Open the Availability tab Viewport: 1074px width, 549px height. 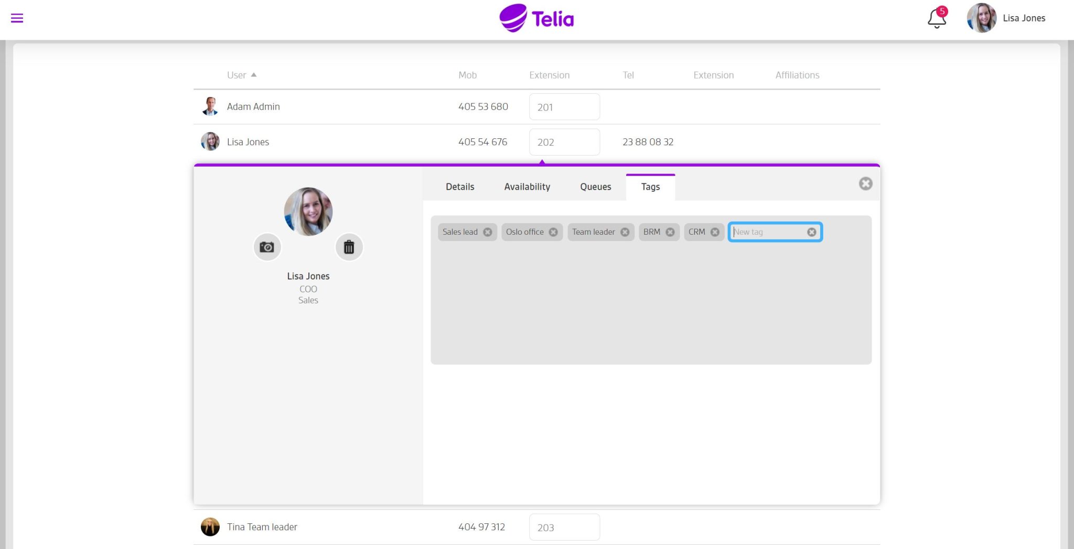(527, 186)
